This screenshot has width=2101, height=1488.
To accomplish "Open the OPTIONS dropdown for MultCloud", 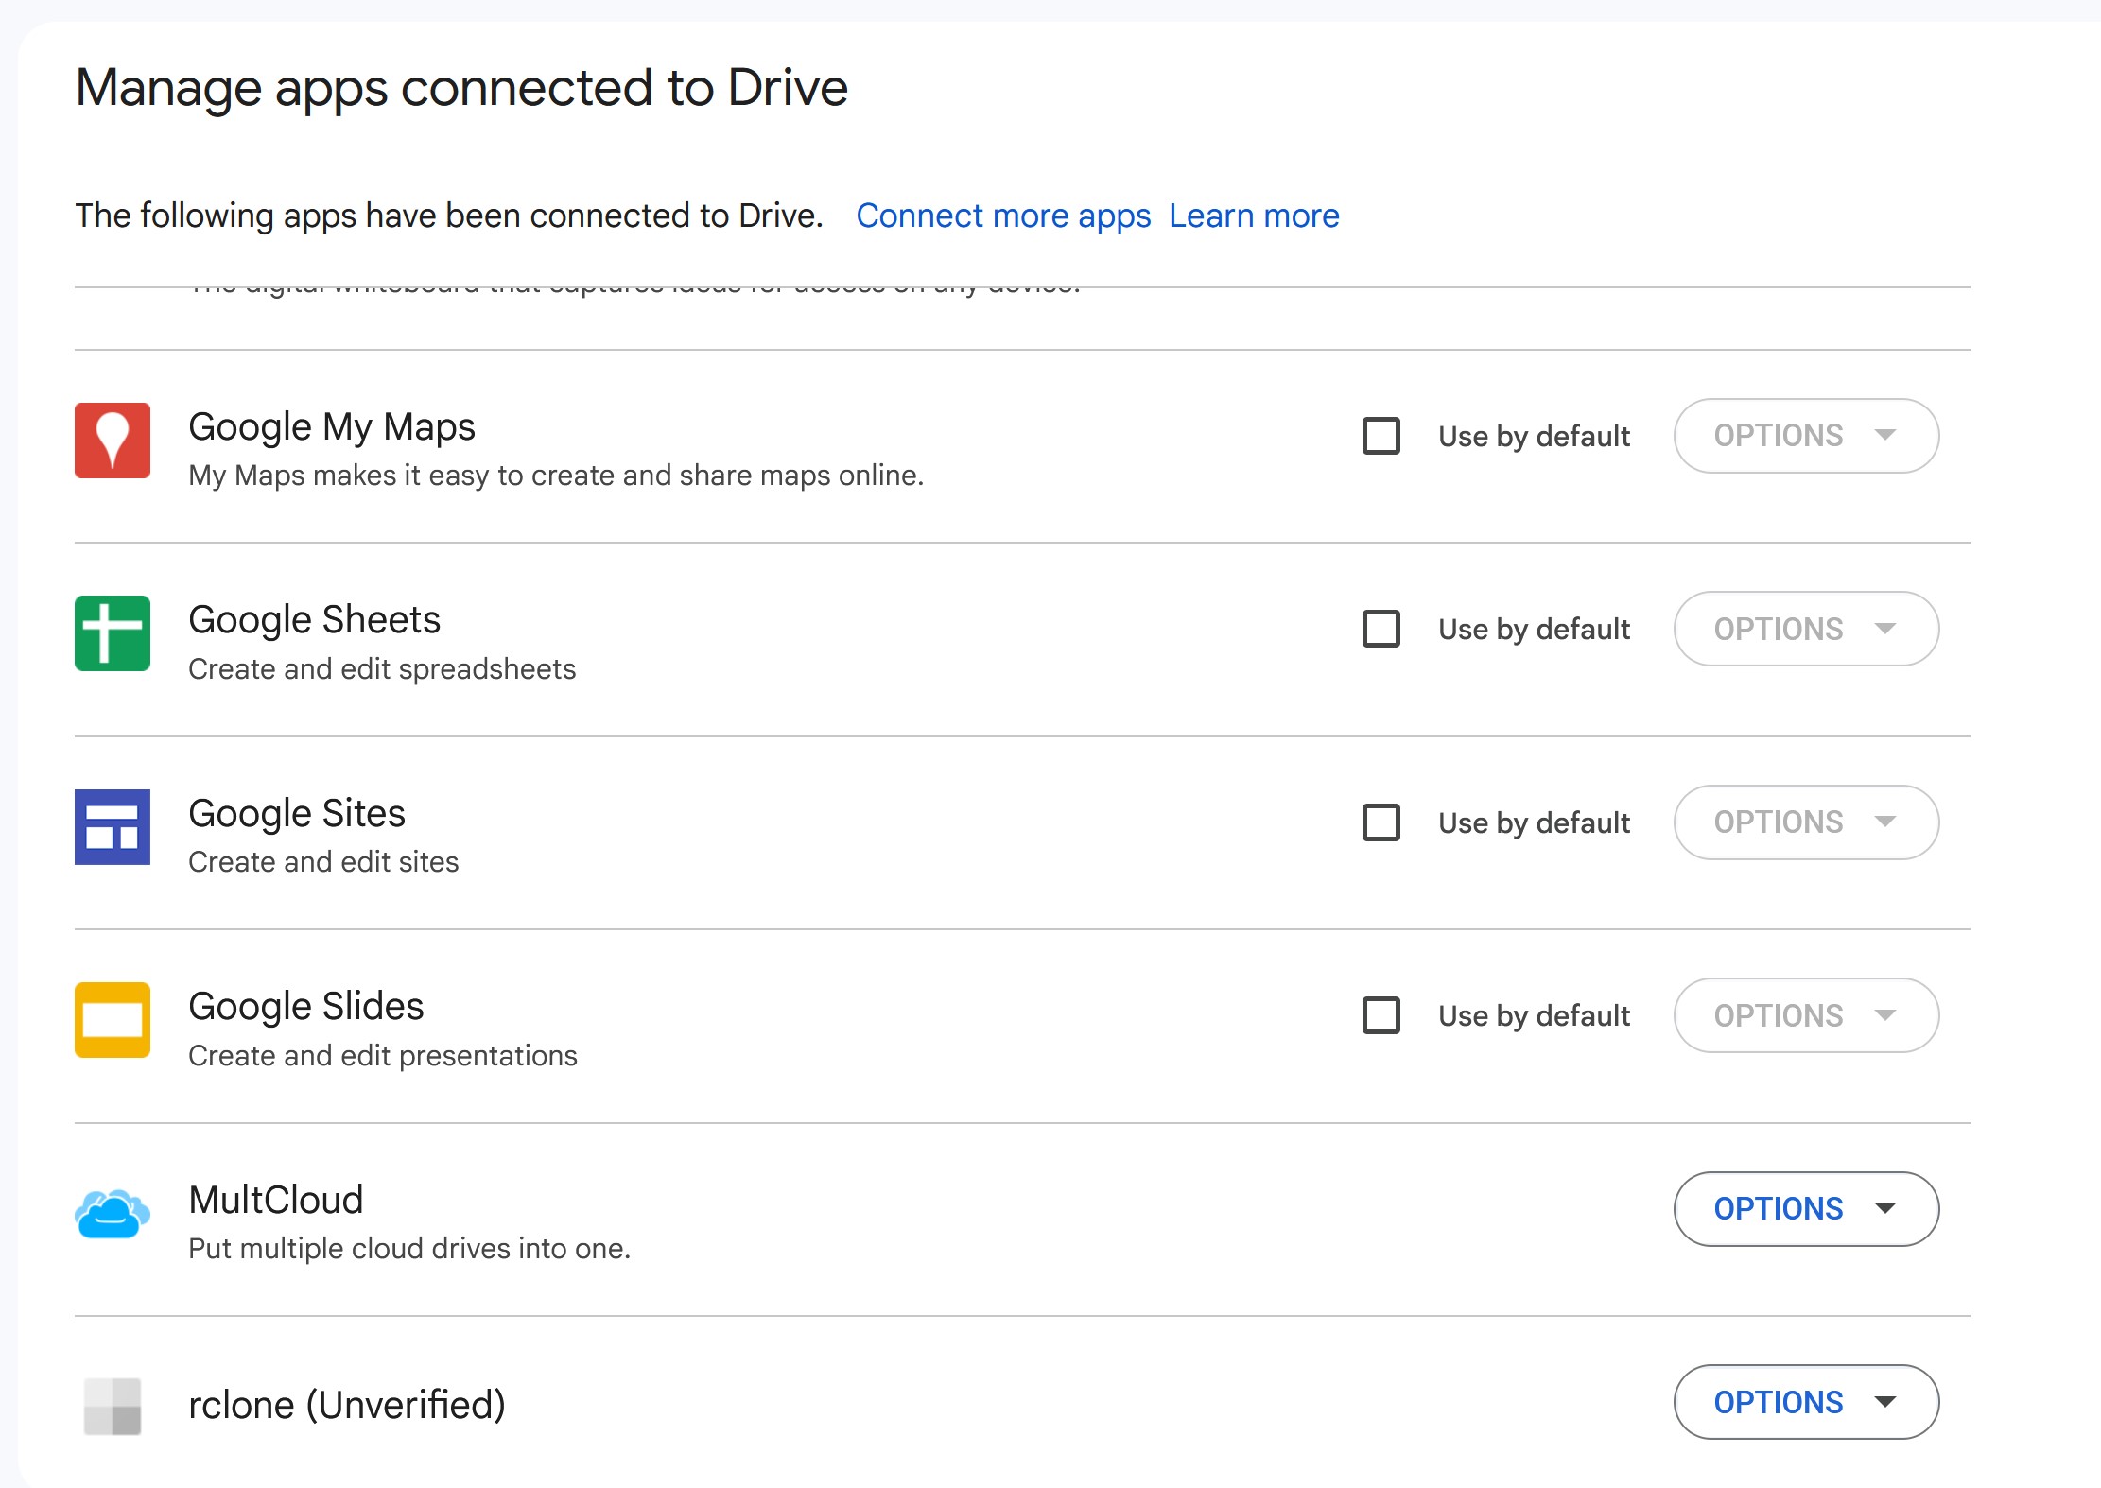I will (1805, 1209).
